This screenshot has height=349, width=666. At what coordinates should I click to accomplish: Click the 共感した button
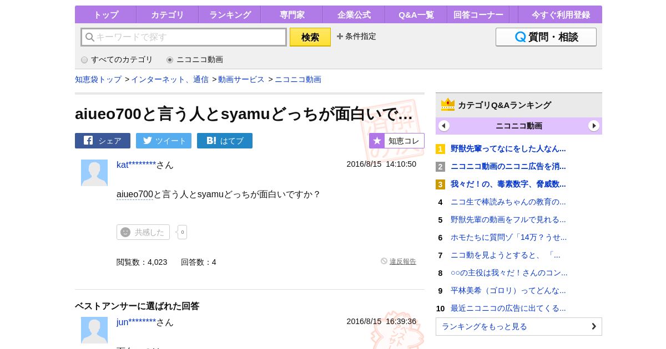[x=143, y=232]
